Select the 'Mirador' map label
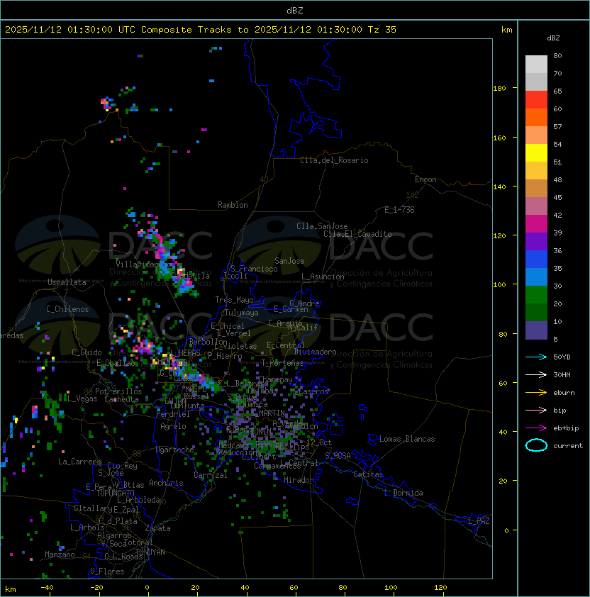The image size is (590, 597). [x=299, y=480]
